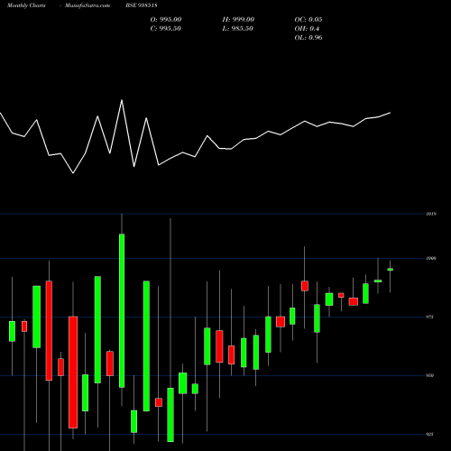The width and height of the screenshot is (451, 451).
Task: Select the high value 'H: 999.00'
Action: (x=238, y=20)
